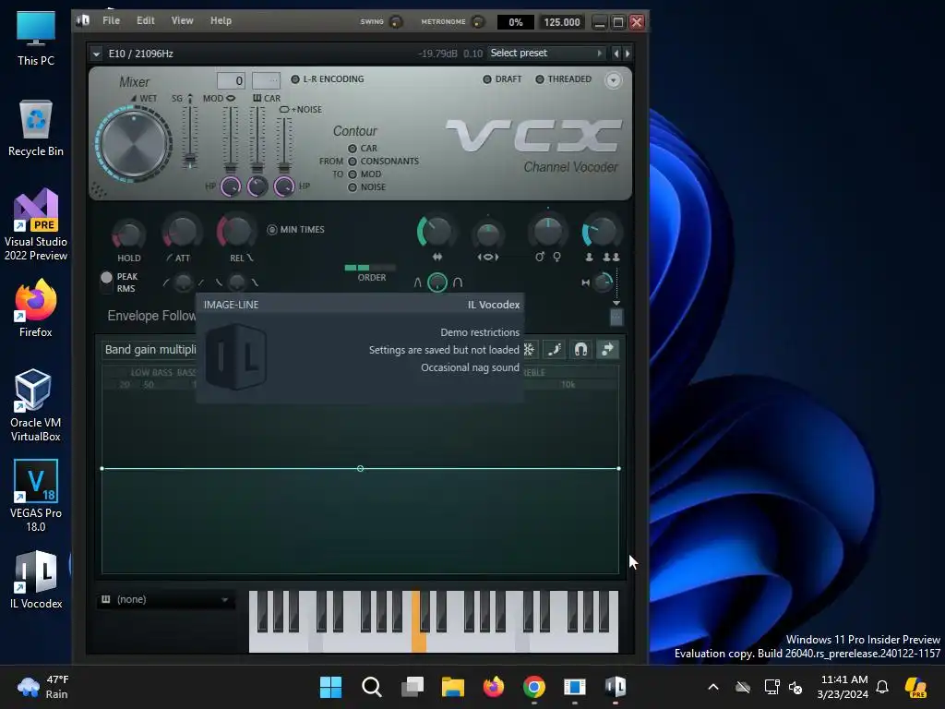945x709 pixels.
Task: Click the 0% CPU indicator
Action: [x=515, y=22]
